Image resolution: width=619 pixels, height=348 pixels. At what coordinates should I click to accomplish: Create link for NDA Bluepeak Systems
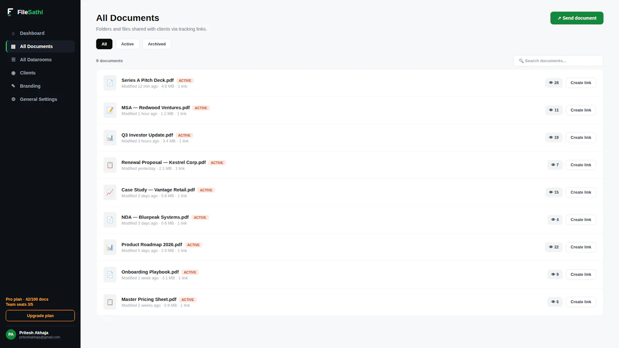(581, 220)
